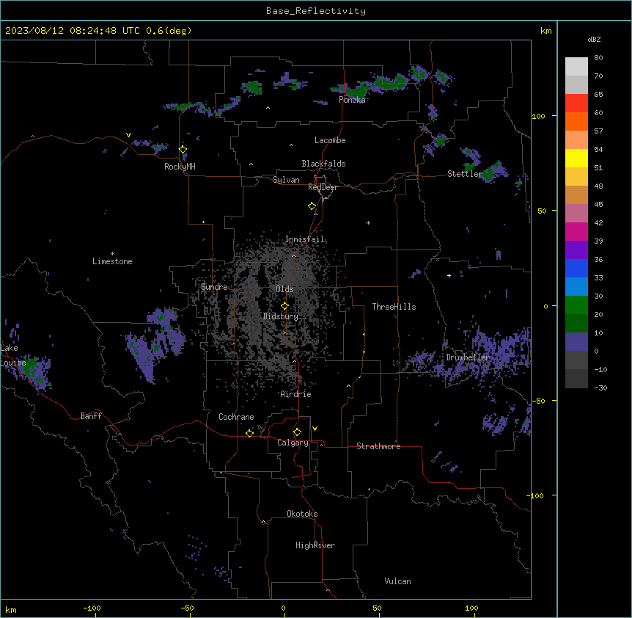632x618 pixels.
Task: Click the Didsbury town label
Action: click(280, 316)
